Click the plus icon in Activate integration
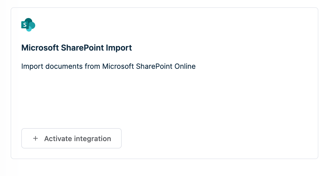Image resolution: width=330 pixels, height=176 pixels. pos(35,138)
